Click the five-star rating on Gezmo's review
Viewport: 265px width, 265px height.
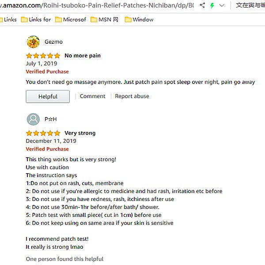pyautogui.click(x=43, y=56)
